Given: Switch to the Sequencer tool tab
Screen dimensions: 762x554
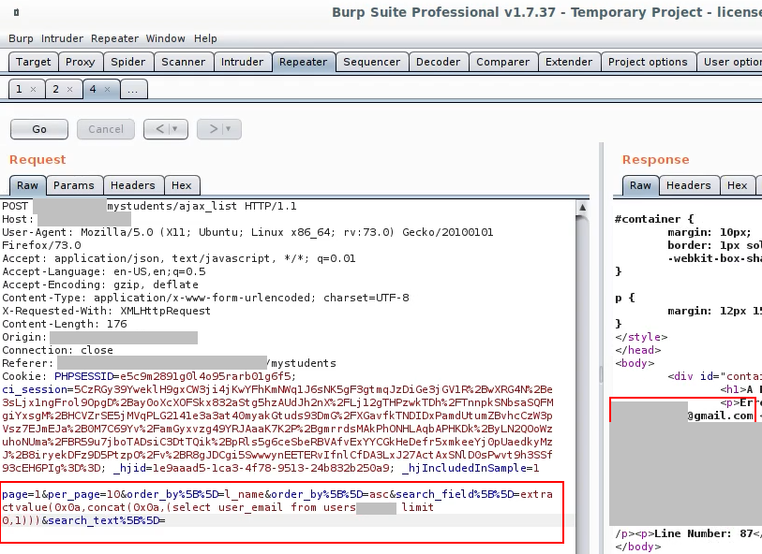Looking at the screenshot, I should click(372, 62).
